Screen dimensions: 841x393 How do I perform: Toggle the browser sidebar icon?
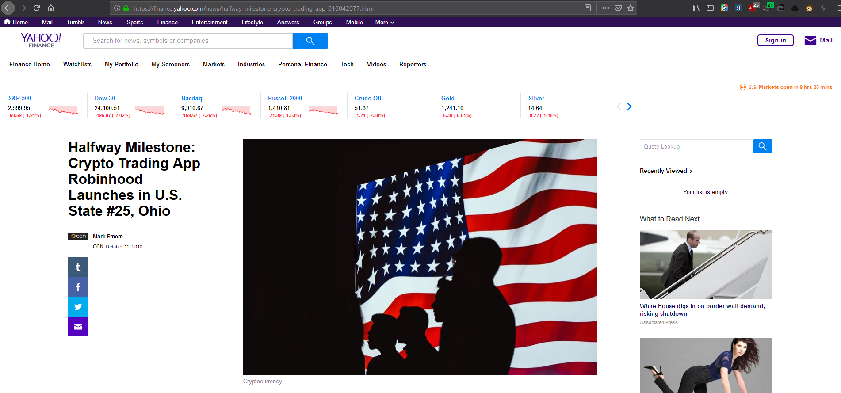tap(710, 8)
